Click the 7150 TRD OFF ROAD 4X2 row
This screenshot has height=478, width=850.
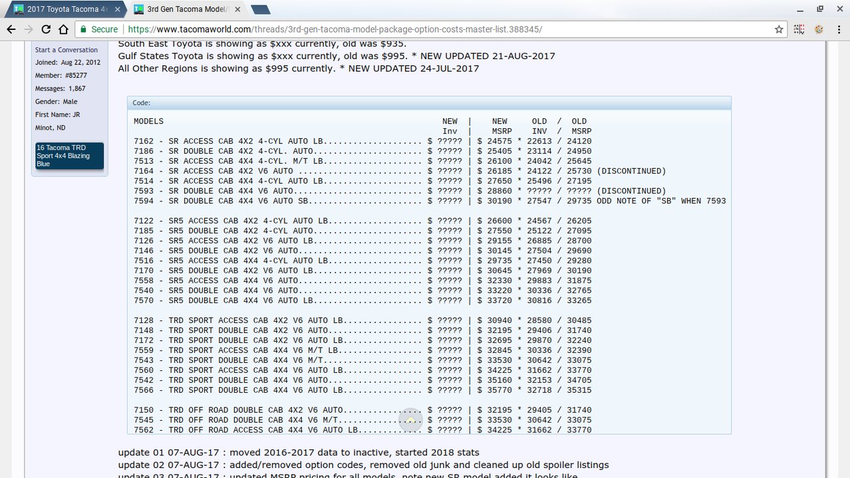(362, 410)
